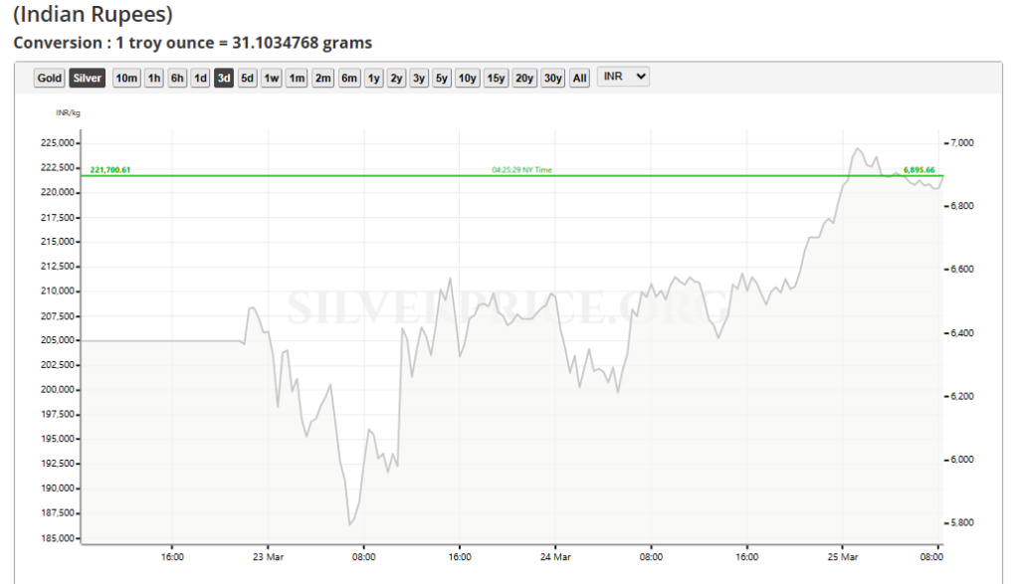Viewport: 1019px width, 584px height.
Task: Select the 5d time range
Action: (246, 78)
